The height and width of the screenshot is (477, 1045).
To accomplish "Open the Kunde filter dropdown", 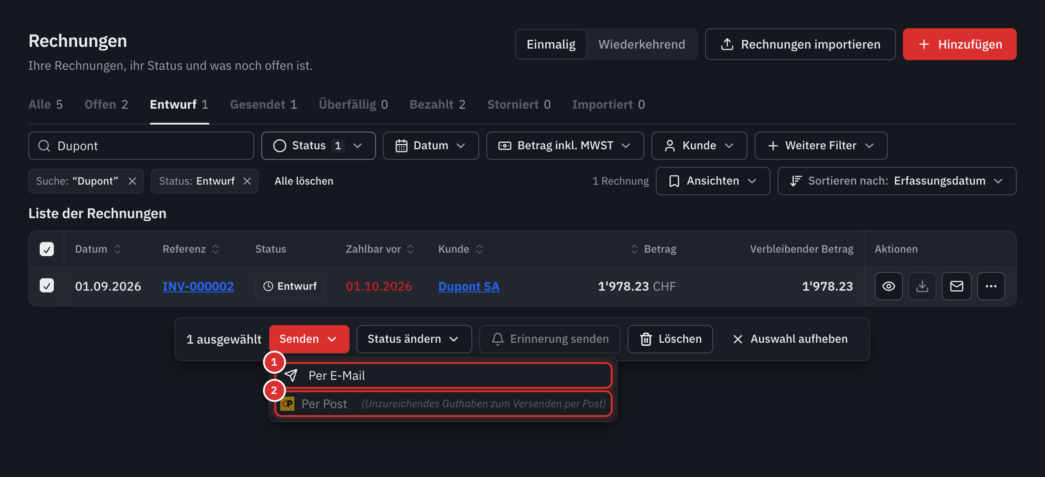I will coord(699,146).
